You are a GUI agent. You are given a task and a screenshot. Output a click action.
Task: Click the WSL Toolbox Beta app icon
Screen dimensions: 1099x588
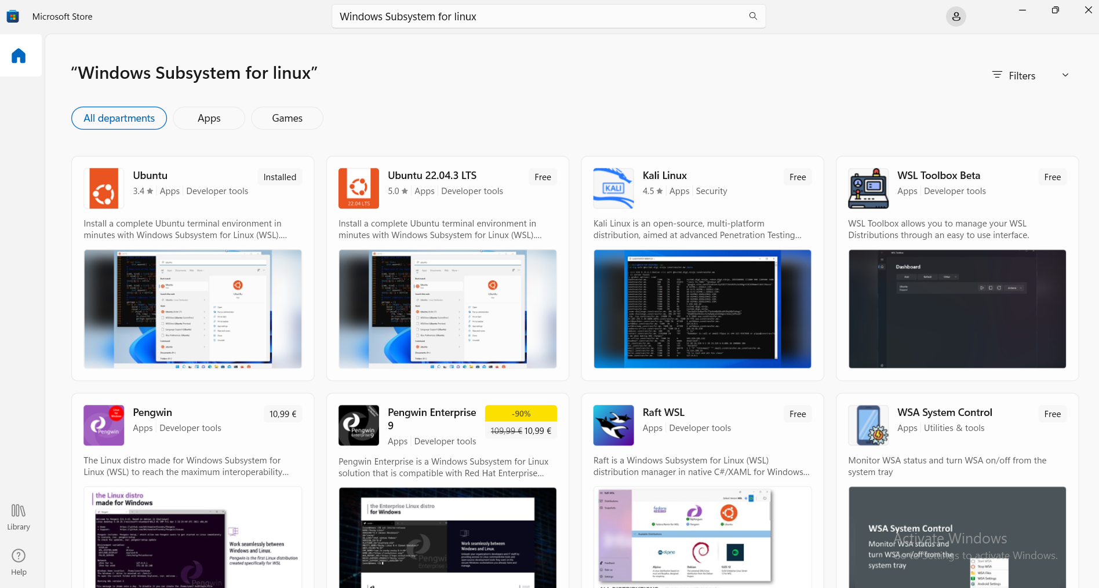[x=868, y=188]
